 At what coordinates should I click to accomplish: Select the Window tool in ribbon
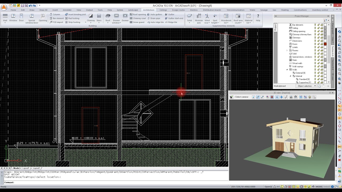click(13, 18)
